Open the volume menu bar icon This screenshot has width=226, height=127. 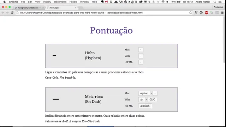point(167,2)
